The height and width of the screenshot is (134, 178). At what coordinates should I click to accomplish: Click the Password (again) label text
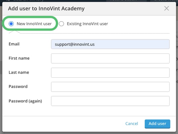point(25,101)
